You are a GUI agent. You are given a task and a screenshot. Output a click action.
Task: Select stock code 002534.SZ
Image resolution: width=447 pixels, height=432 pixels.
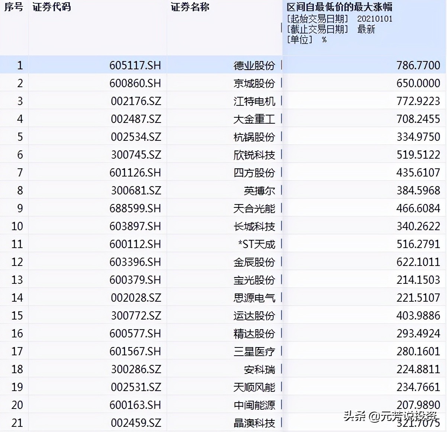pos(136,137)
